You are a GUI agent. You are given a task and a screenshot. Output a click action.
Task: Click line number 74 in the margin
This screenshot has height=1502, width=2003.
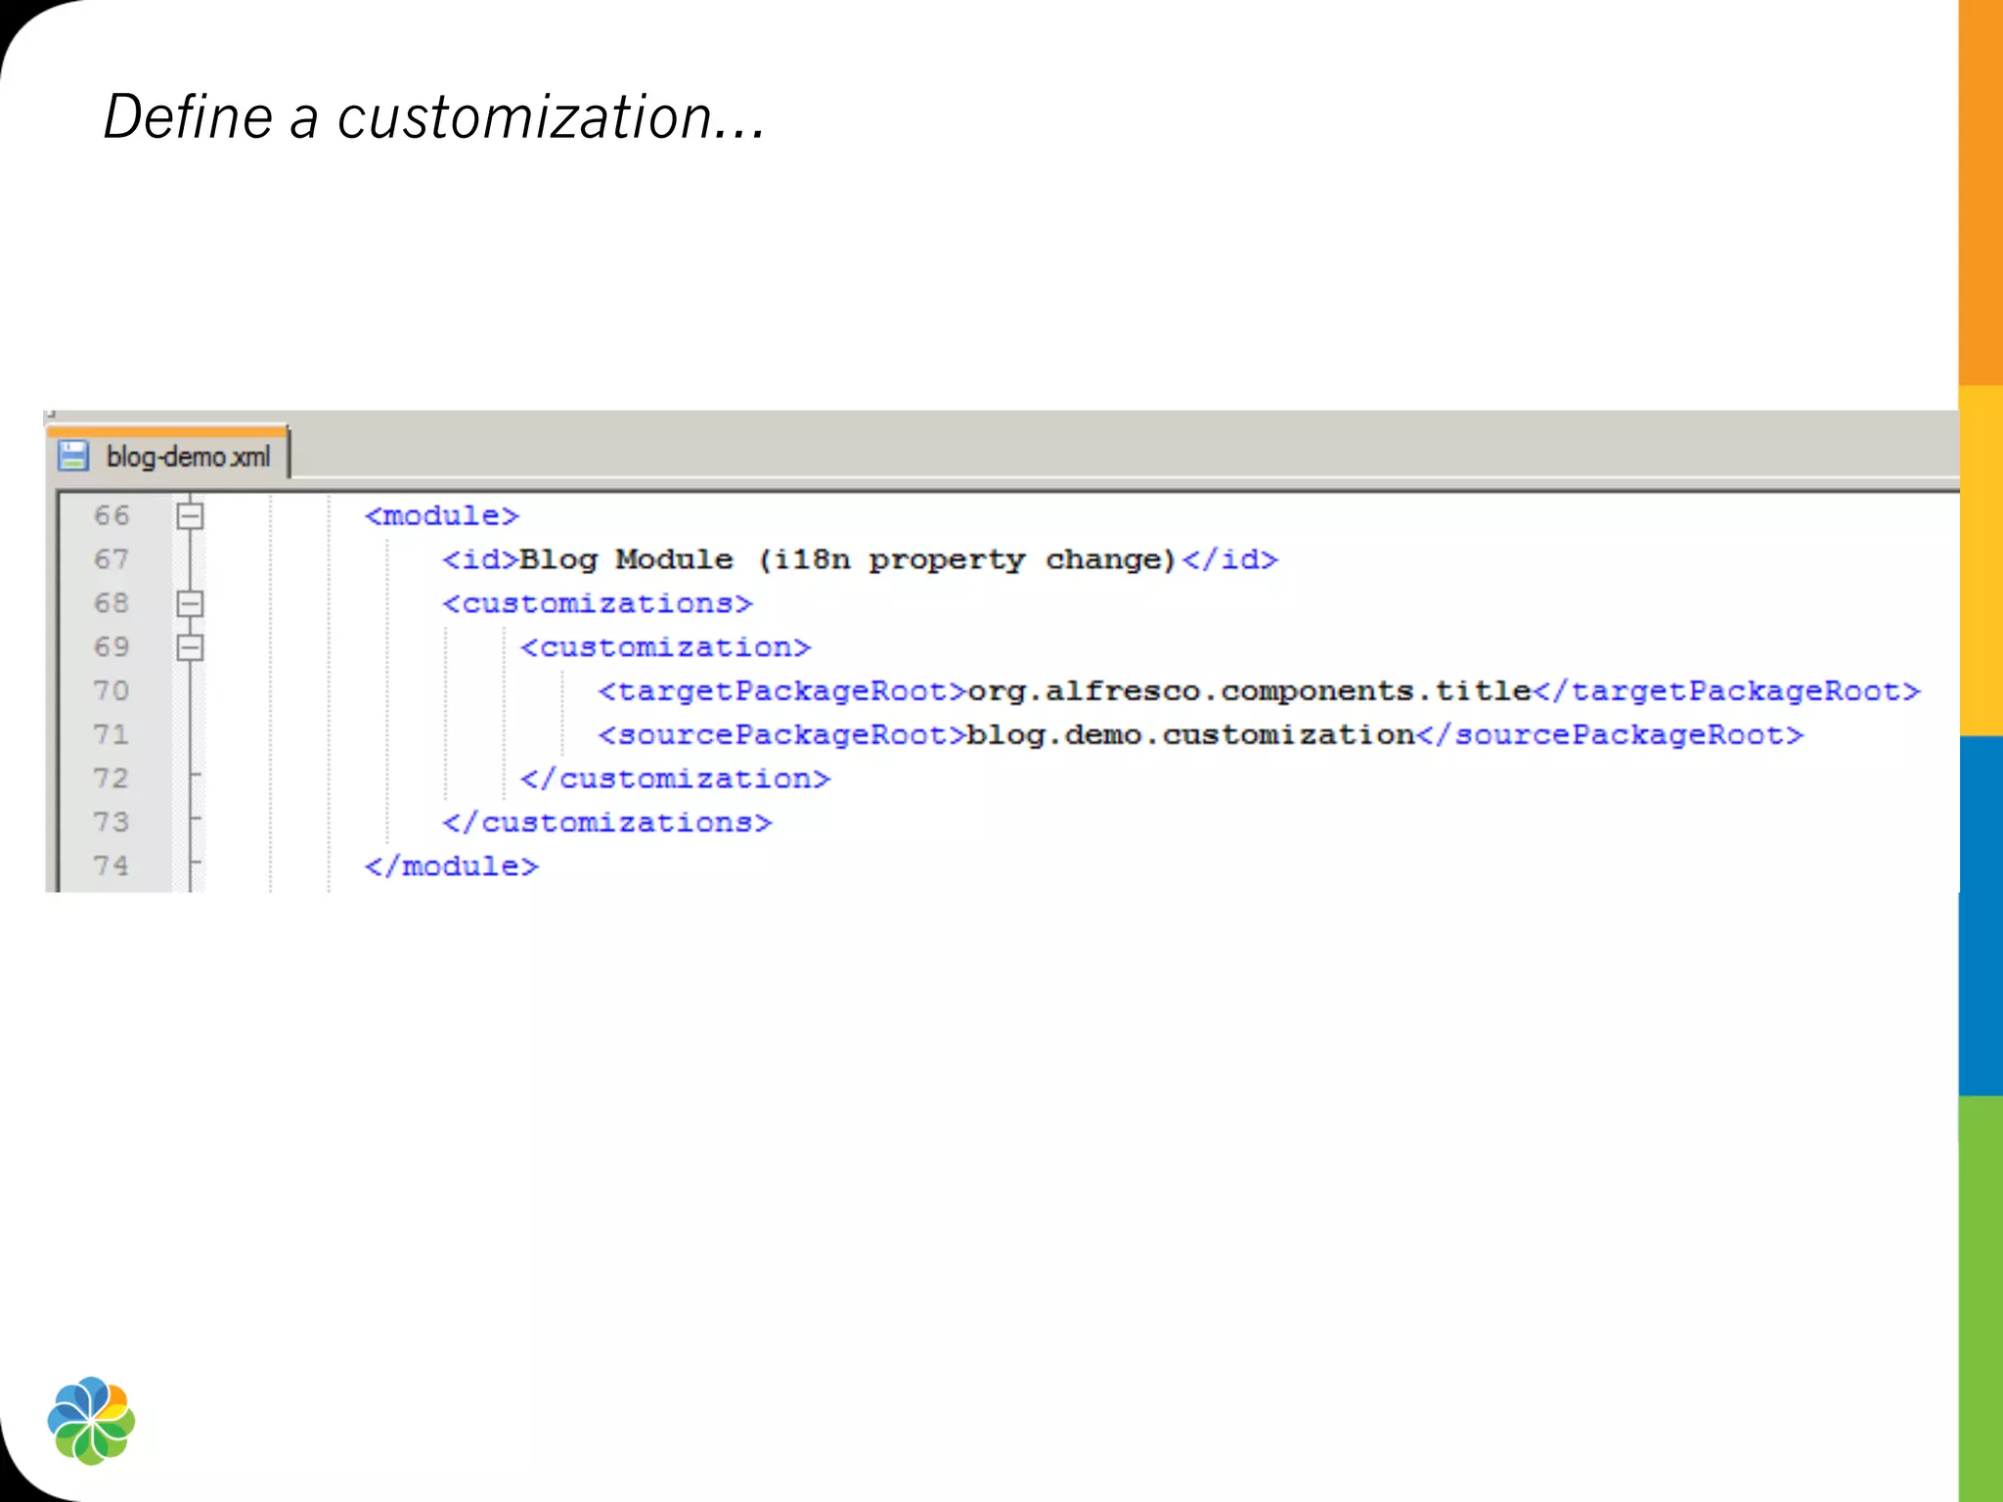[111, 865]
